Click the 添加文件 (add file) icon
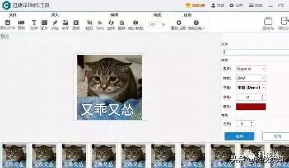The width and height of the screenshot is (289, 168). coord(8,23)
